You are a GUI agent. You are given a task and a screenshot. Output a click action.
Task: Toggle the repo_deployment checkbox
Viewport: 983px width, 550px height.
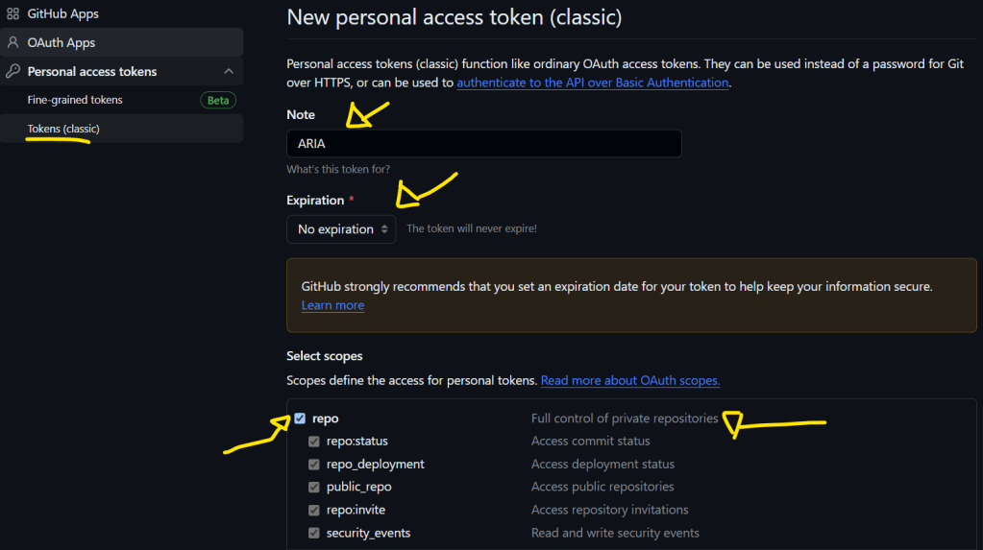pos(314,465)
